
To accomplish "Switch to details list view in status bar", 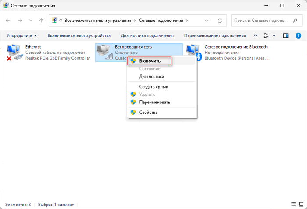I will [293, 205].
